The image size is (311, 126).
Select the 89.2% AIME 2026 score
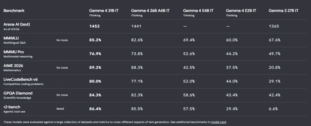pos(95,67)
